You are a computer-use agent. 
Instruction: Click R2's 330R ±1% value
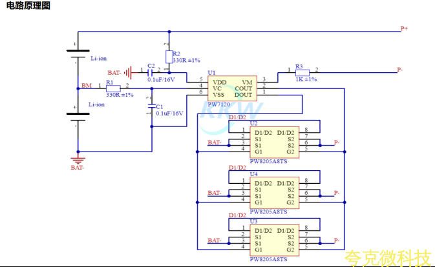pos(186,61)
